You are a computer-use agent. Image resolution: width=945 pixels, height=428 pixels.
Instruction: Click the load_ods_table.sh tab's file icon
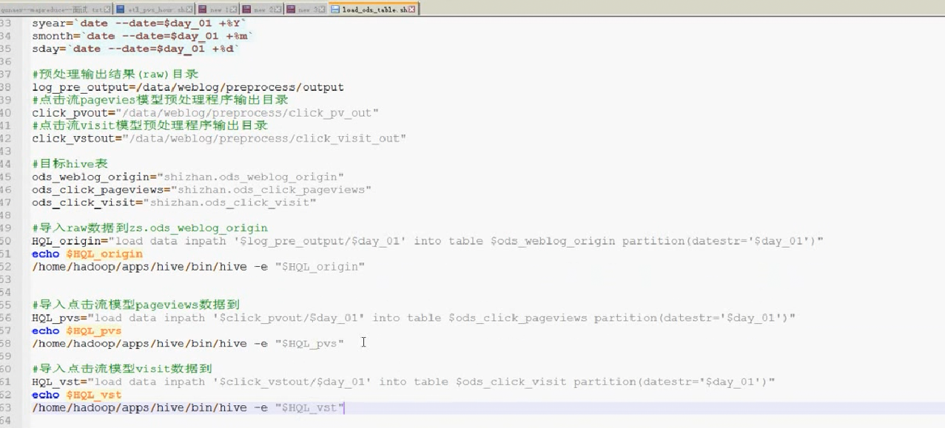[x=335, y=10]
